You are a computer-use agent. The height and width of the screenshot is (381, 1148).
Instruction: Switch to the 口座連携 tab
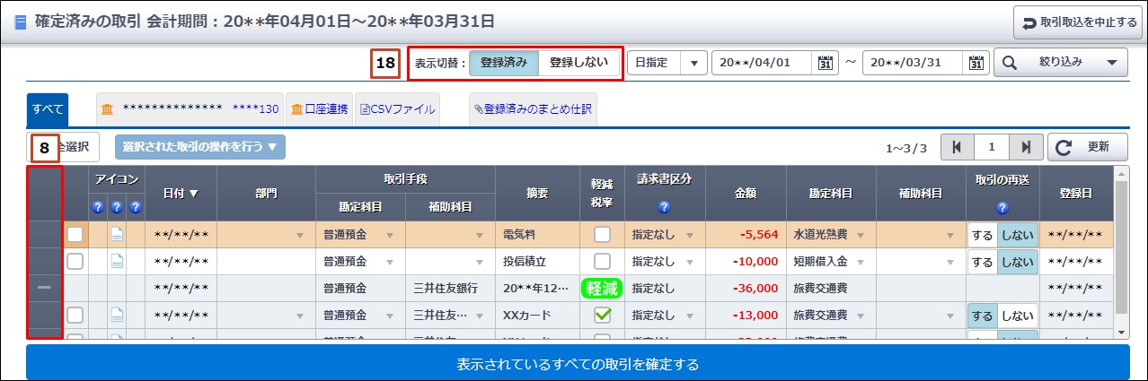click(319, 109)
